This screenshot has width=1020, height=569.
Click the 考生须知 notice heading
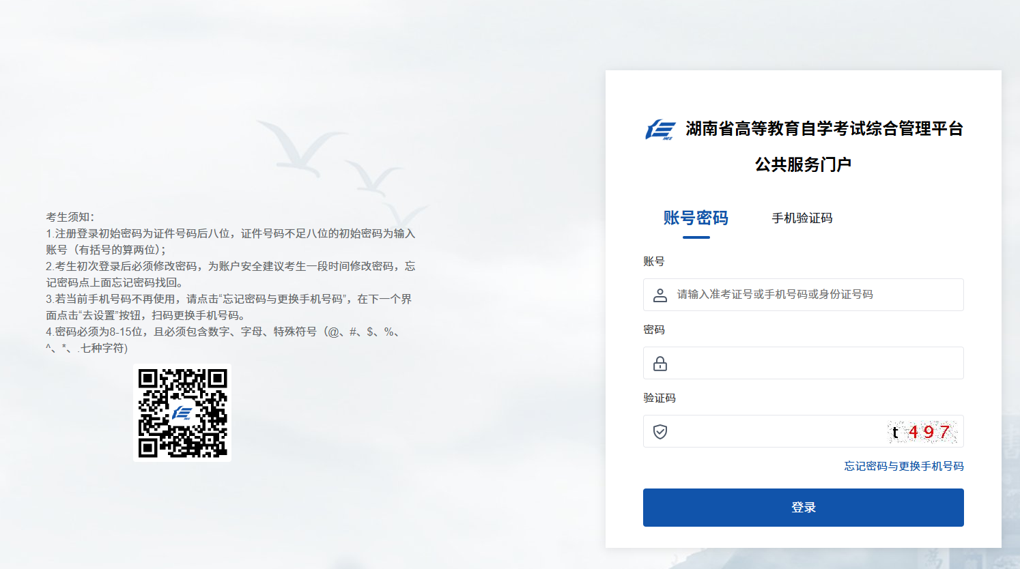coord(70,217)
